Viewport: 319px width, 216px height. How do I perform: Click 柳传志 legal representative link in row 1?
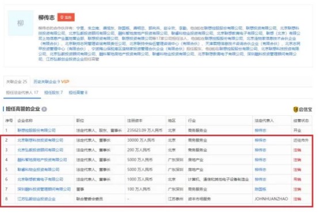[260, 130]
